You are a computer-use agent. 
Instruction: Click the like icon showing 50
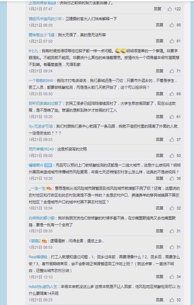(x=172, y=156)
